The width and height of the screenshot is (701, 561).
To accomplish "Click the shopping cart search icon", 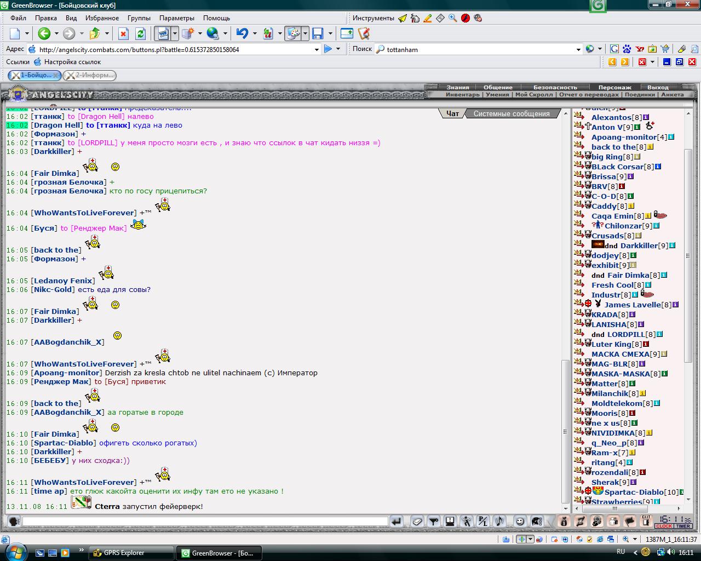I will [665, 49].
